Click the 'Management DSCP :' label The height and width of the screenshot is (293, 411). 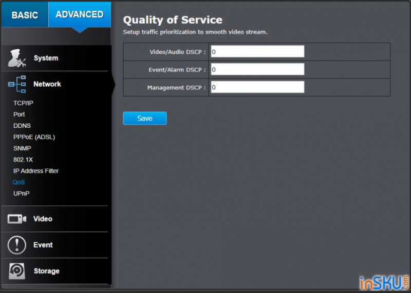[x=176, y=87]
